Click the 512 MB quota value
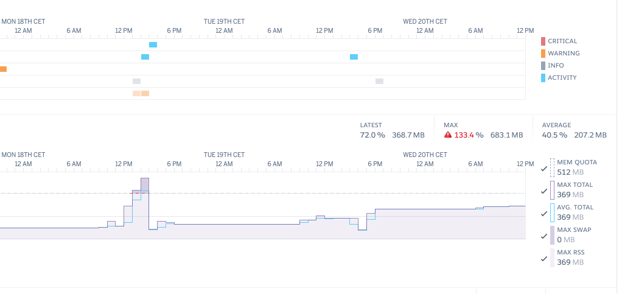The image size is (622, 294). click(x=570, y=173)
